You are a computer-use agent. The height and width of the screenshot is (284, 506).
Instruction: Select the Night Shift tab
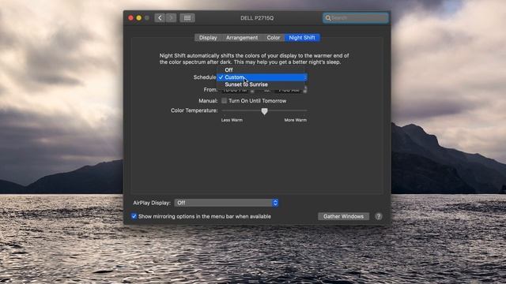click(302, 38)
